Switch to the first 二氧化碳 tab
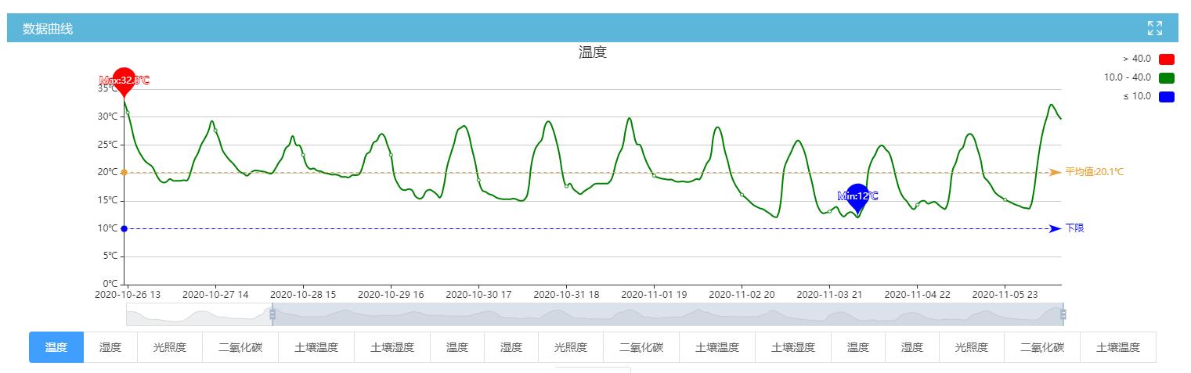Screen dimensions: 1191x373 [x=240, y=347]
